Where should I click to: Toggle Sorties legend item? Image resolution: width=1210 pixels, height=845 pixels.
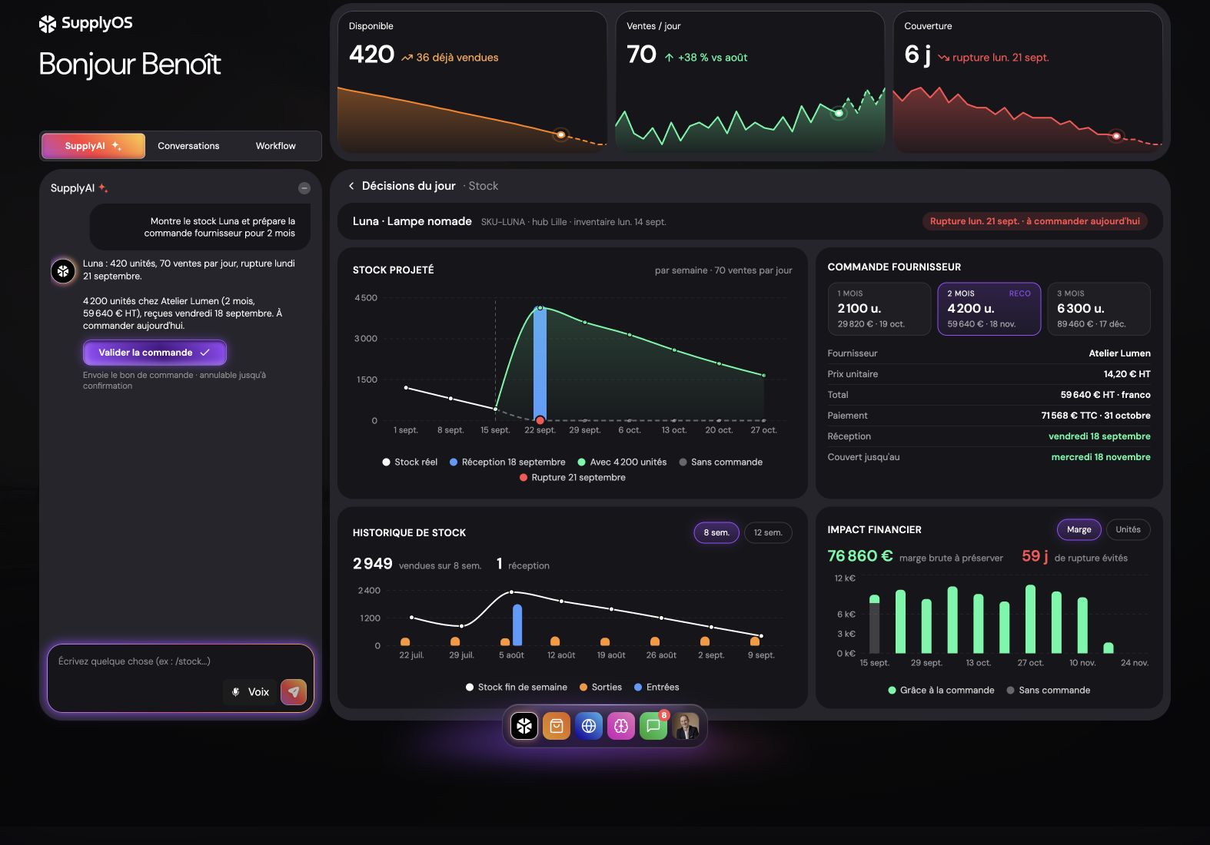coord(600,687)
